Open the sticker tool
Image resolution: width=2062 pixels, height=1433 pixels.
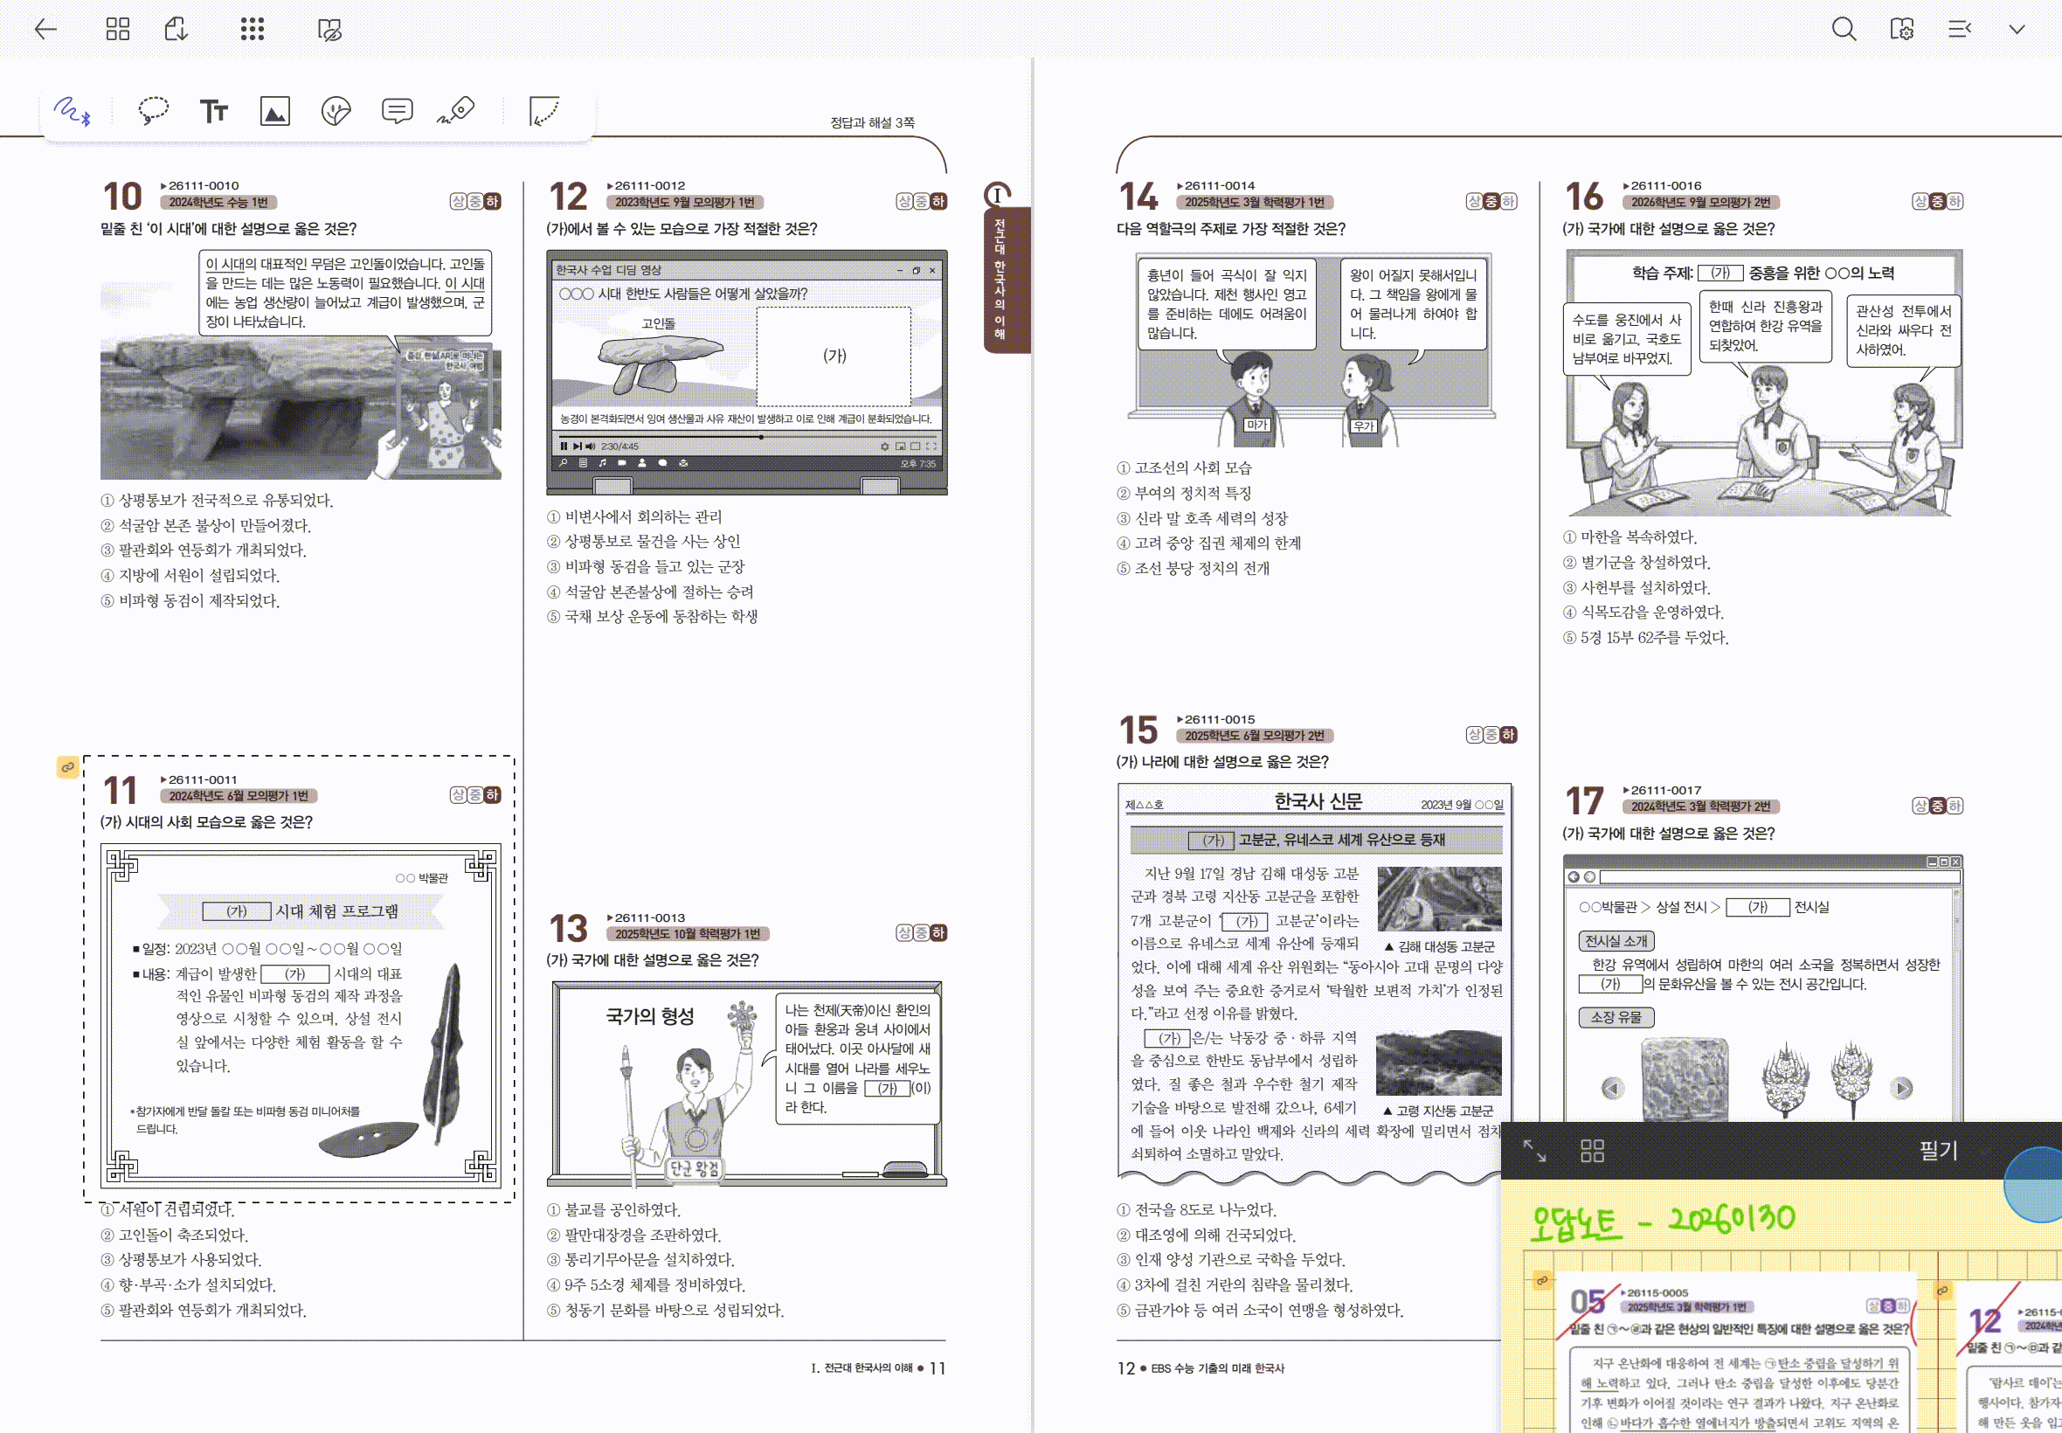336,111
